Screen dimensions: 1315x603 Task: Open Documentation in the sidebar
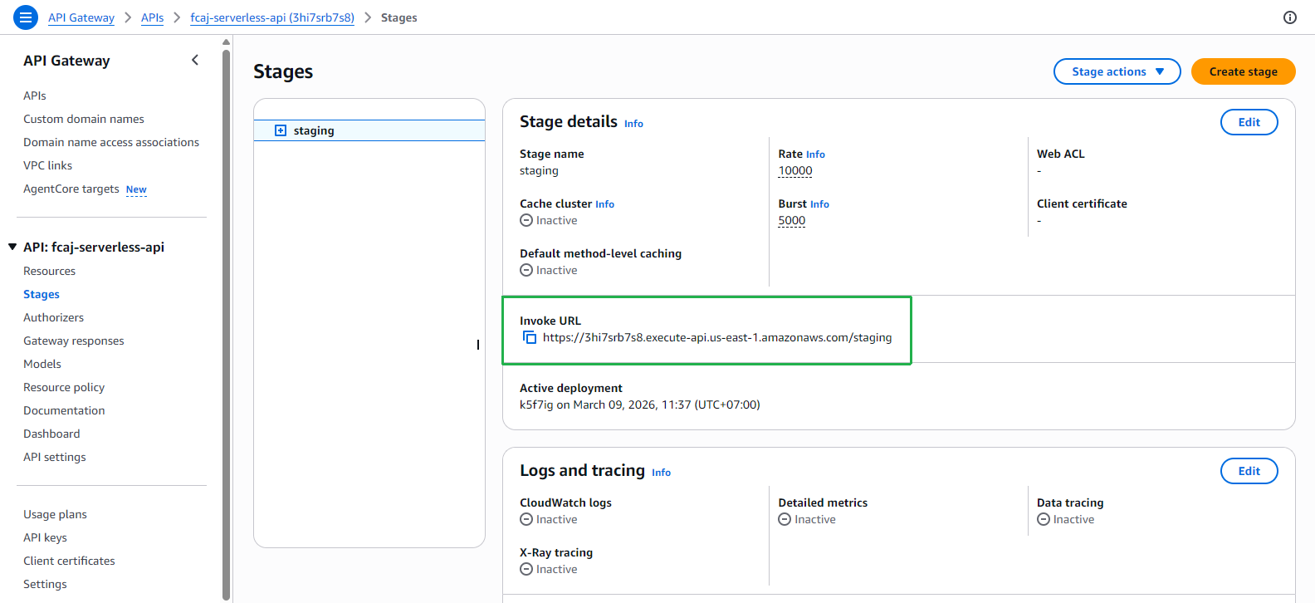pyautogui.click(x=64, y=410)
